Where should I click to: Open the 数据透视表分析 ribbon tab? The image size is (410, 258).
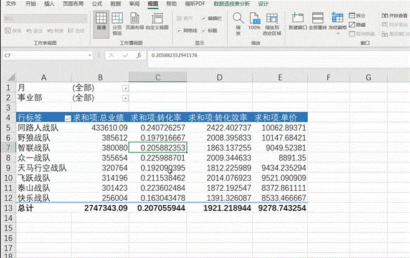tap(232, 4)
